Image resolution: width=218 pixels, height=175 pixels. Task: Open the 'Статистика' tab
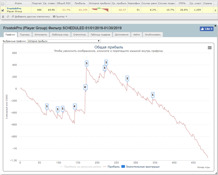pyautogui.click(x=79, y=35)
